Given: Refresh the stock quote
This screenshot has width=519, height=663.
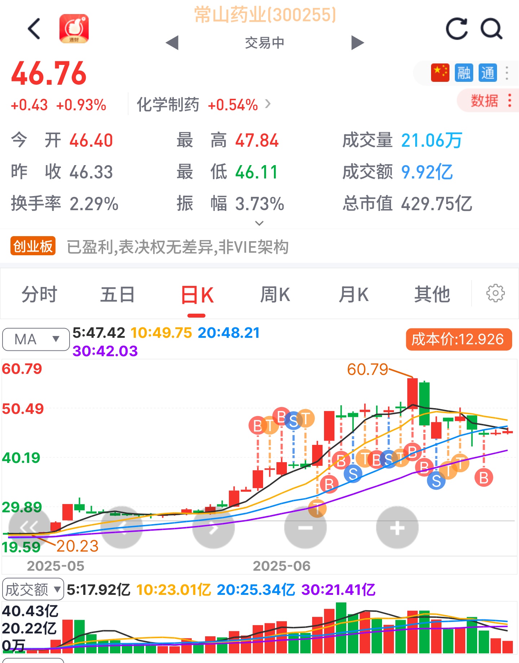Looking at the screenshot, I should (x=457, y=29).
